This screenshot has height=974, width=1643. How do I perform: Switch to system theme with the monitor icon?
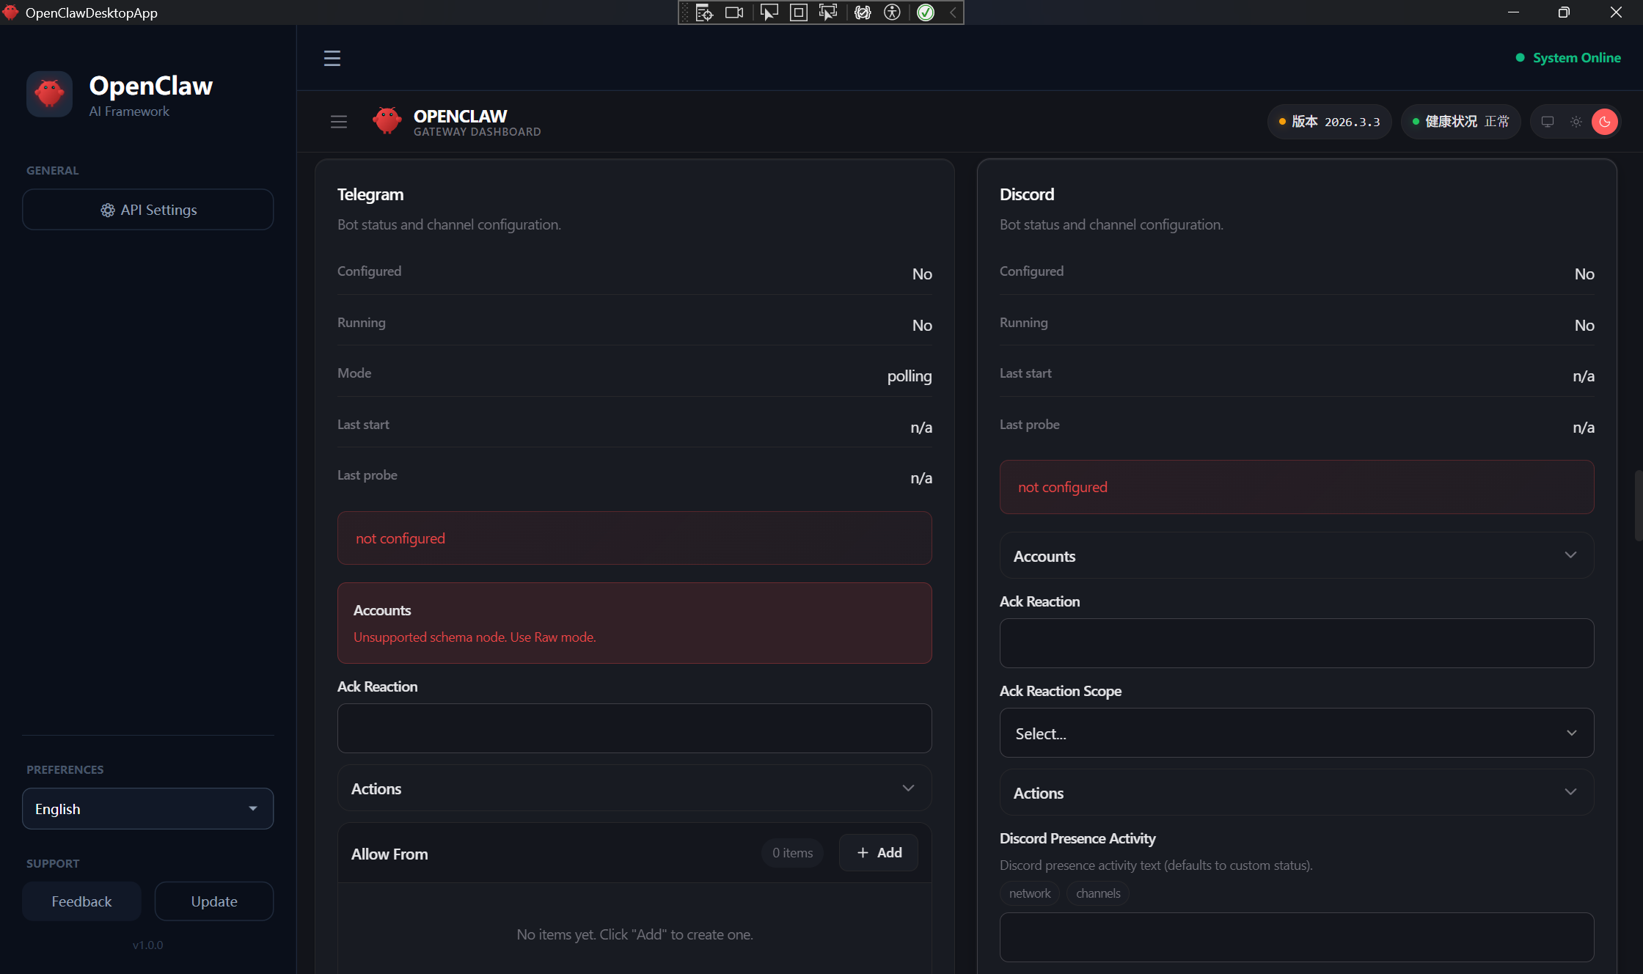(1548, 122)
